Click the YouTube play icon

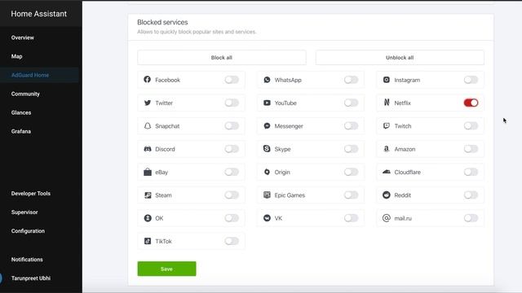click(267, 103)
